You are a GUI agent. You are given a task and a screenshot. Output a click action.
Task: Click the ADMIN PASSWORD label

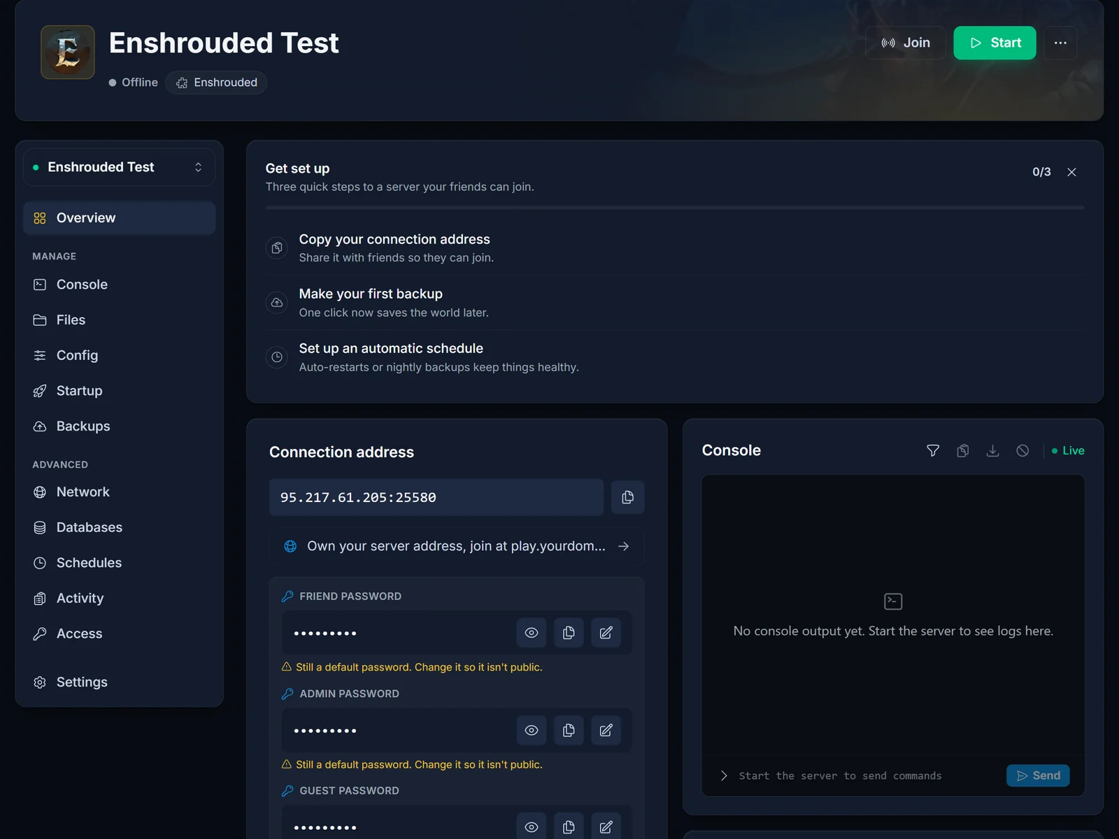(349, 694)
